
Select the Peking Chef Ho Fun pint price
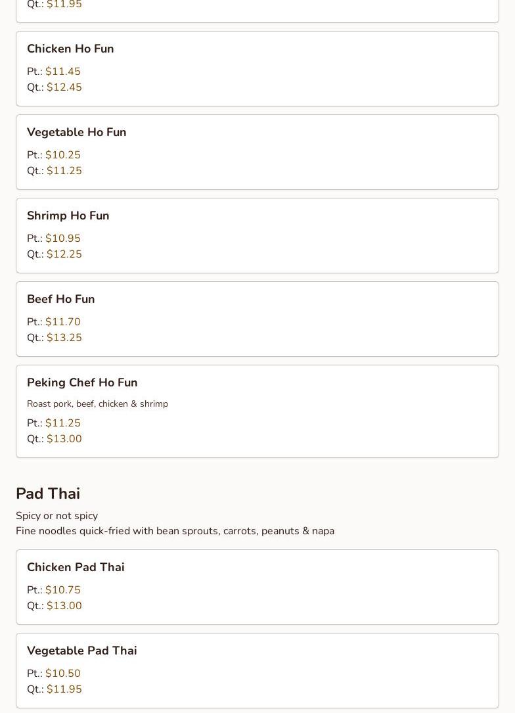62,423
